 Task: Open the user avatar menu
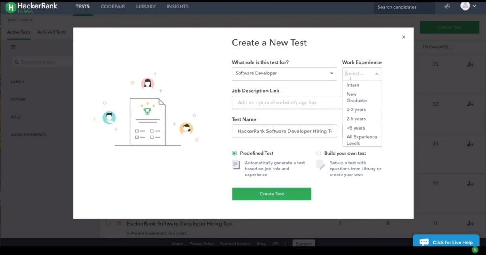(x=468, y=6)
